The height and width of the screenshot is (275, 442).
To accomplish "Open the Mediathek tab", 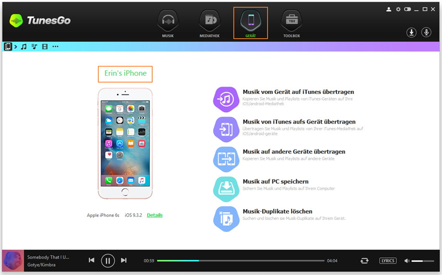I will click(210, 24).
